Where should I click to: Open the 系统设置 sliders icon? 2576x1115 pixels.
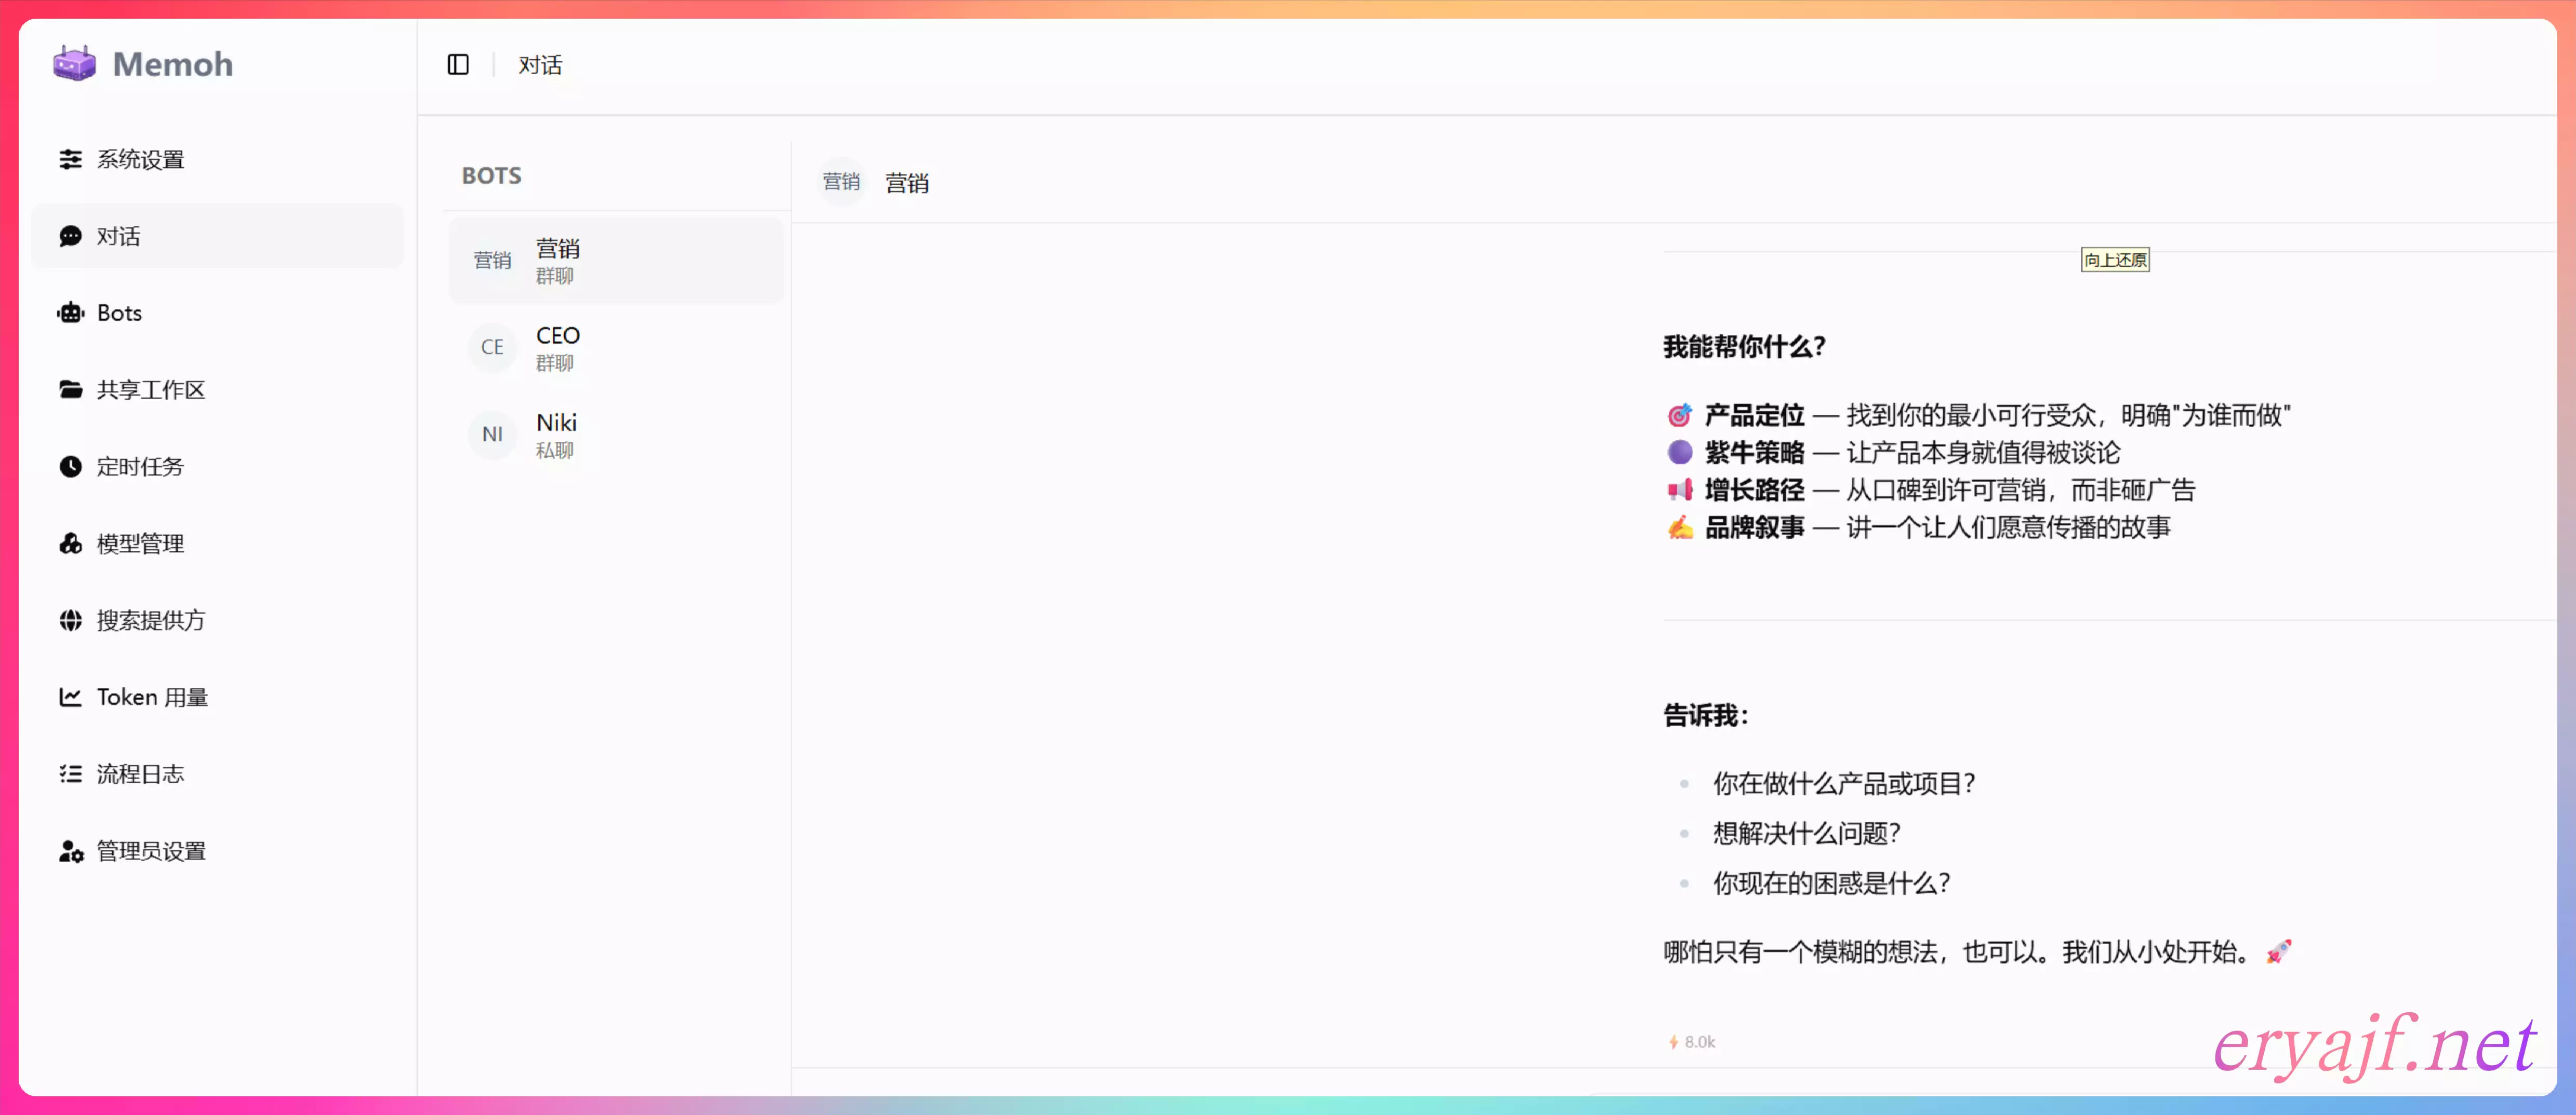click(x=70, y=160)
